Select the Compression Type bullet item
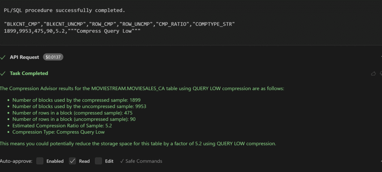The width and height of the screenshot is (382, 172). tap(59, 132)
